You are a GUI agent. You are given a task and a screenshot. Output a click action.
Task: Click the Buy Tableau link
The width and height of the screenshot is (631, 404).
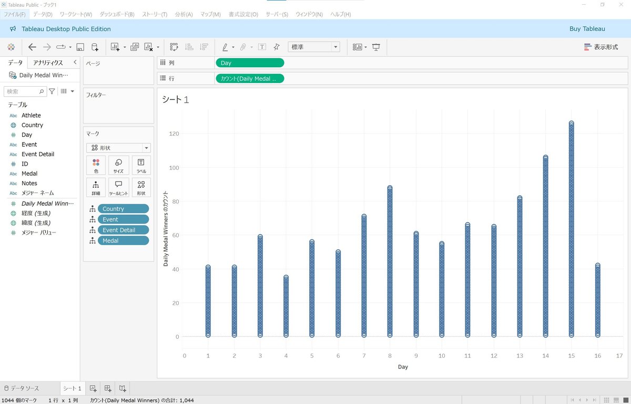tap(587, 29)
